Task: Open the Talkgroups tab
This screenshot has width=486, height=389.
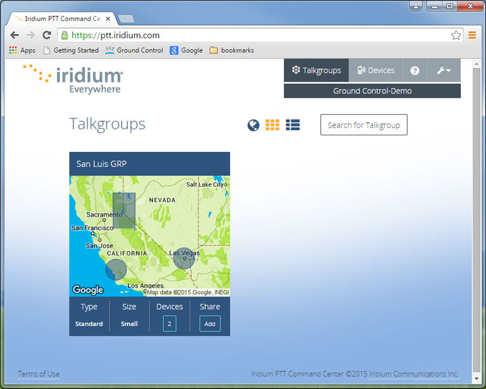Action: point(316,71)
